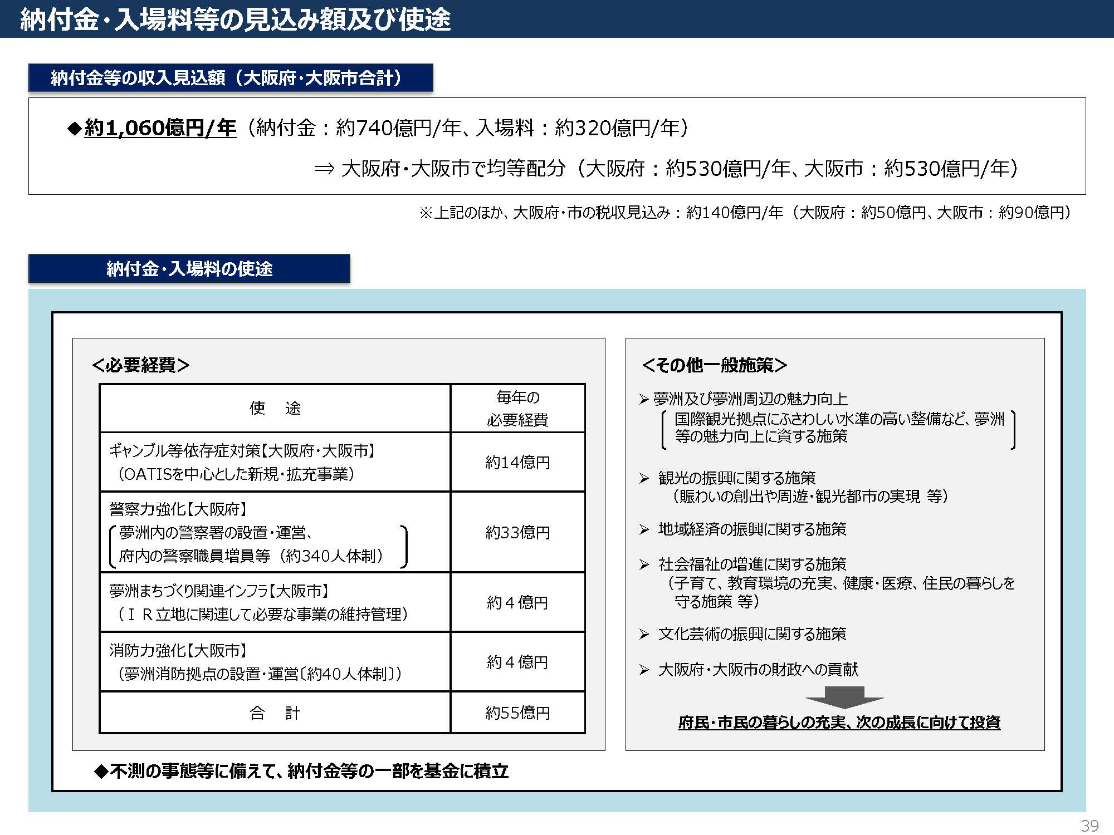Select the 約14億円 table cell
This screenshot has height=835, width=1114.
(517, 462)
